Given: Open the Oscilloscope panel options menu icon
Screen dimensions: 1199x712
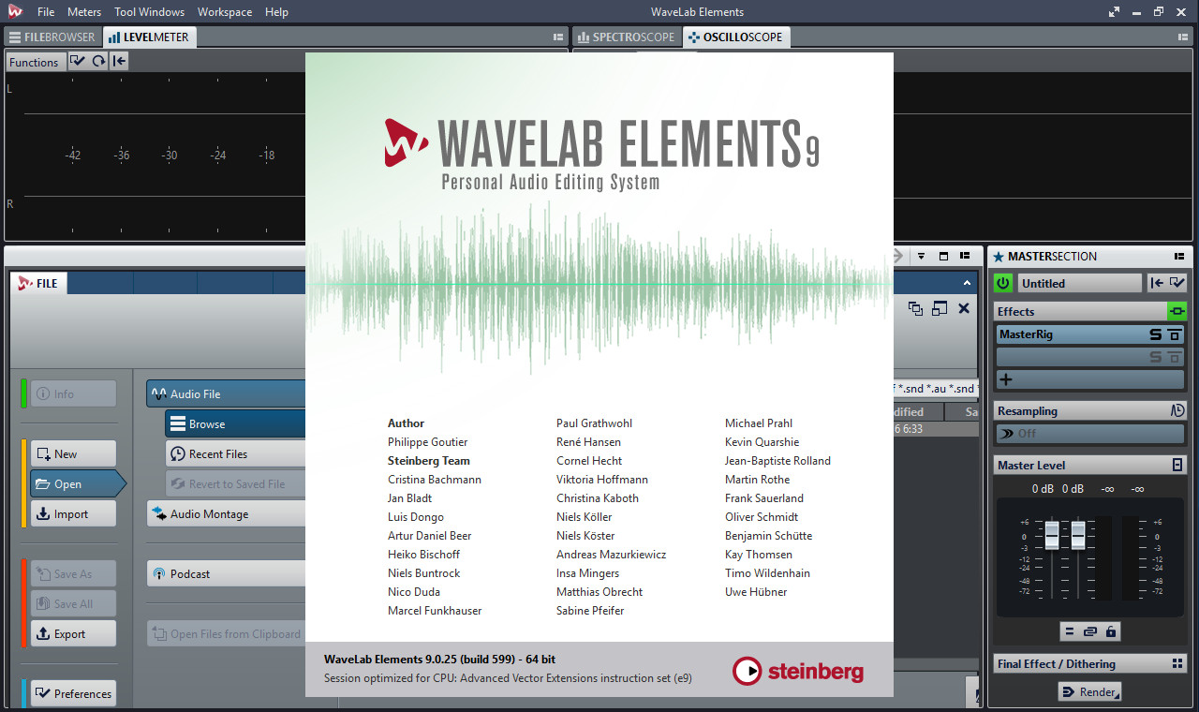Looking at the screenshot, I should pos(1183,37).
